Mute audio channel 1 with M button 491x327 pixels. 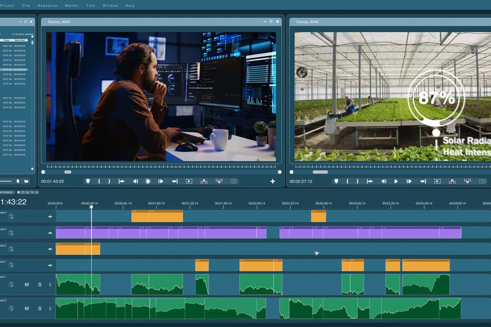point(27,285)
